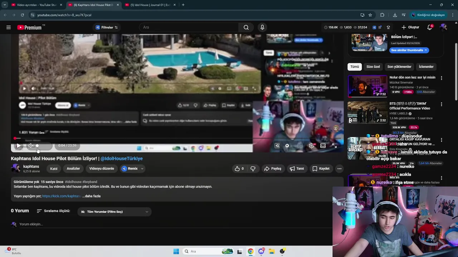Toggle the player autoplay switch
The width and height of the screenshot is (458, 257).
click(287, 146)
